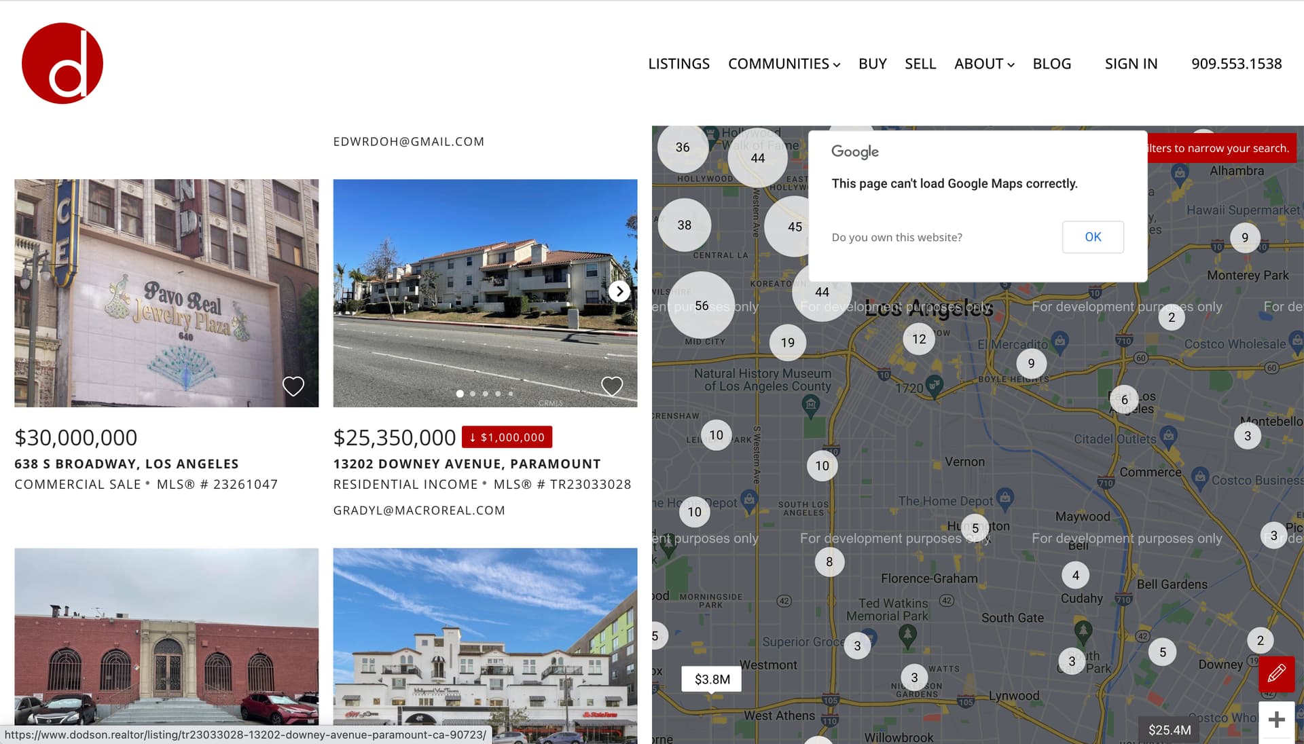Dismiss Google Maps error with OK

[1093, 237]
